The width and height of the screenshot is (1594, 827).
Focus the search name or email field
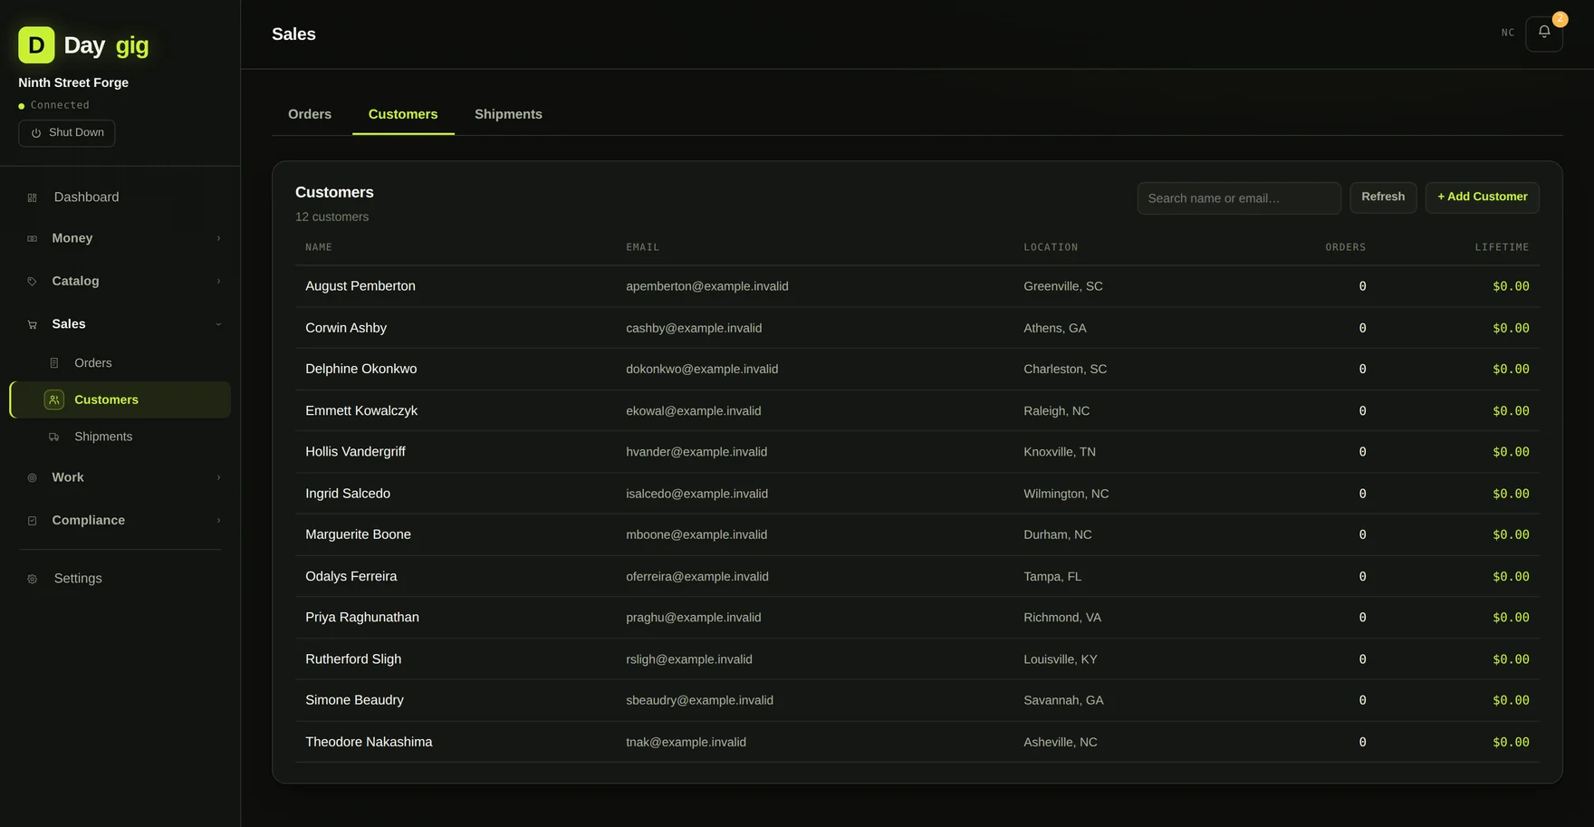click(1239, 198)
